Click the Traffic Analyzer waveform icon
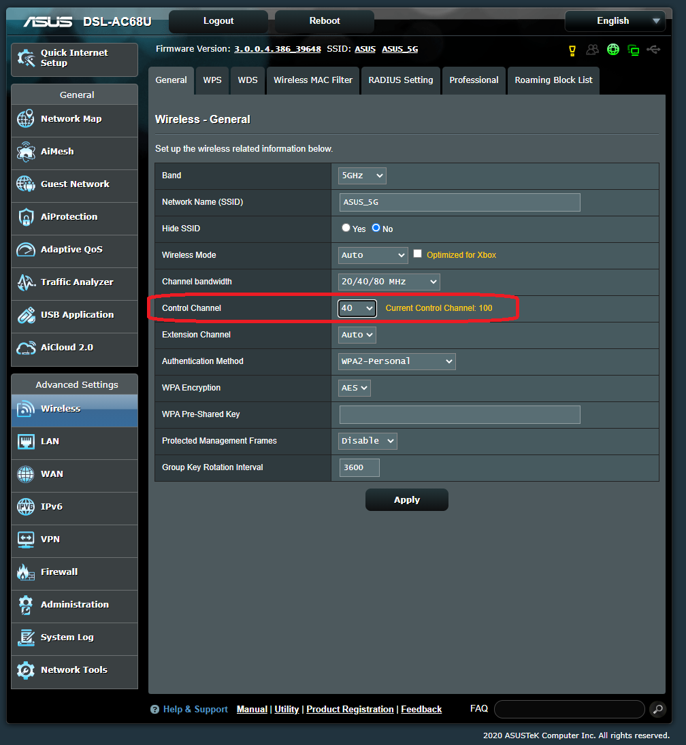Image resolution: width=686 pixels, height=745 pixels. [x=26, y=282]
